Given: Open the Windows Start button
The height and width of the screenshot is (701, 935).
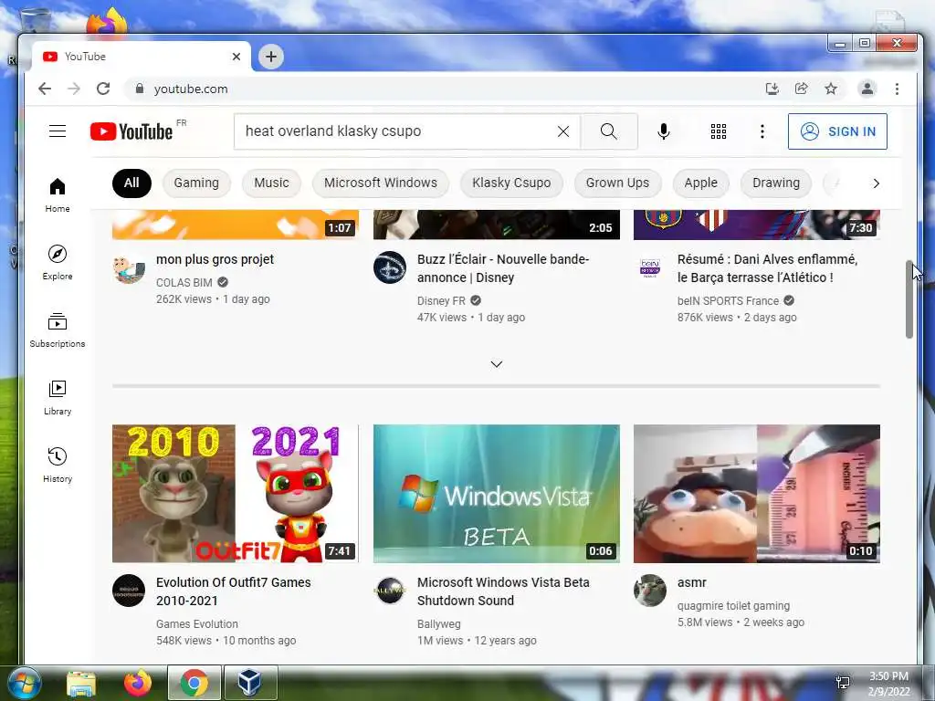Looking at the screenshot, I should 24,683.
